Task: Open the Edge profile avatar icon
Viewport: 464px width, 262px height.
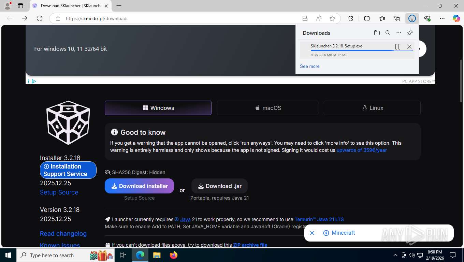Action: pyautogui.click(x=8, y=6)
